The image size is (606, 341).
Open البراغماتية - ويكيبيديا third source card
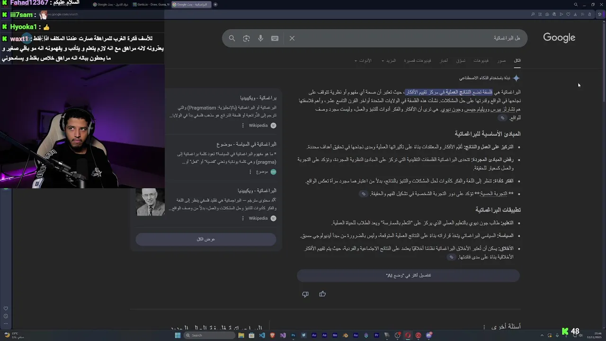coord(257,190)
